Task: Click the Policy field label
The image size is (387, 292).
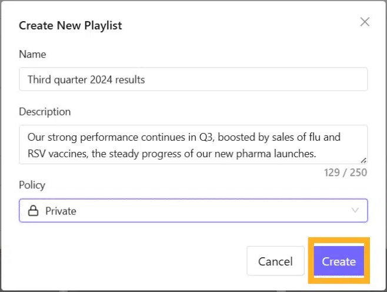Action: click(x=32, y=185)
